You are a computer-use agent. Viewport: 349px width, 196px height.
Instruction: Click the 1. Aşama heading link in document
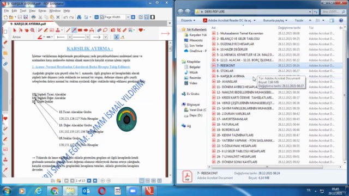click(x=81, y=66)
